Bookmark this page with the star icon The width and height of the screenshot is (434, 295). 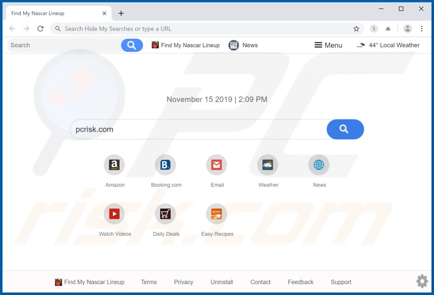pos(356,29)
